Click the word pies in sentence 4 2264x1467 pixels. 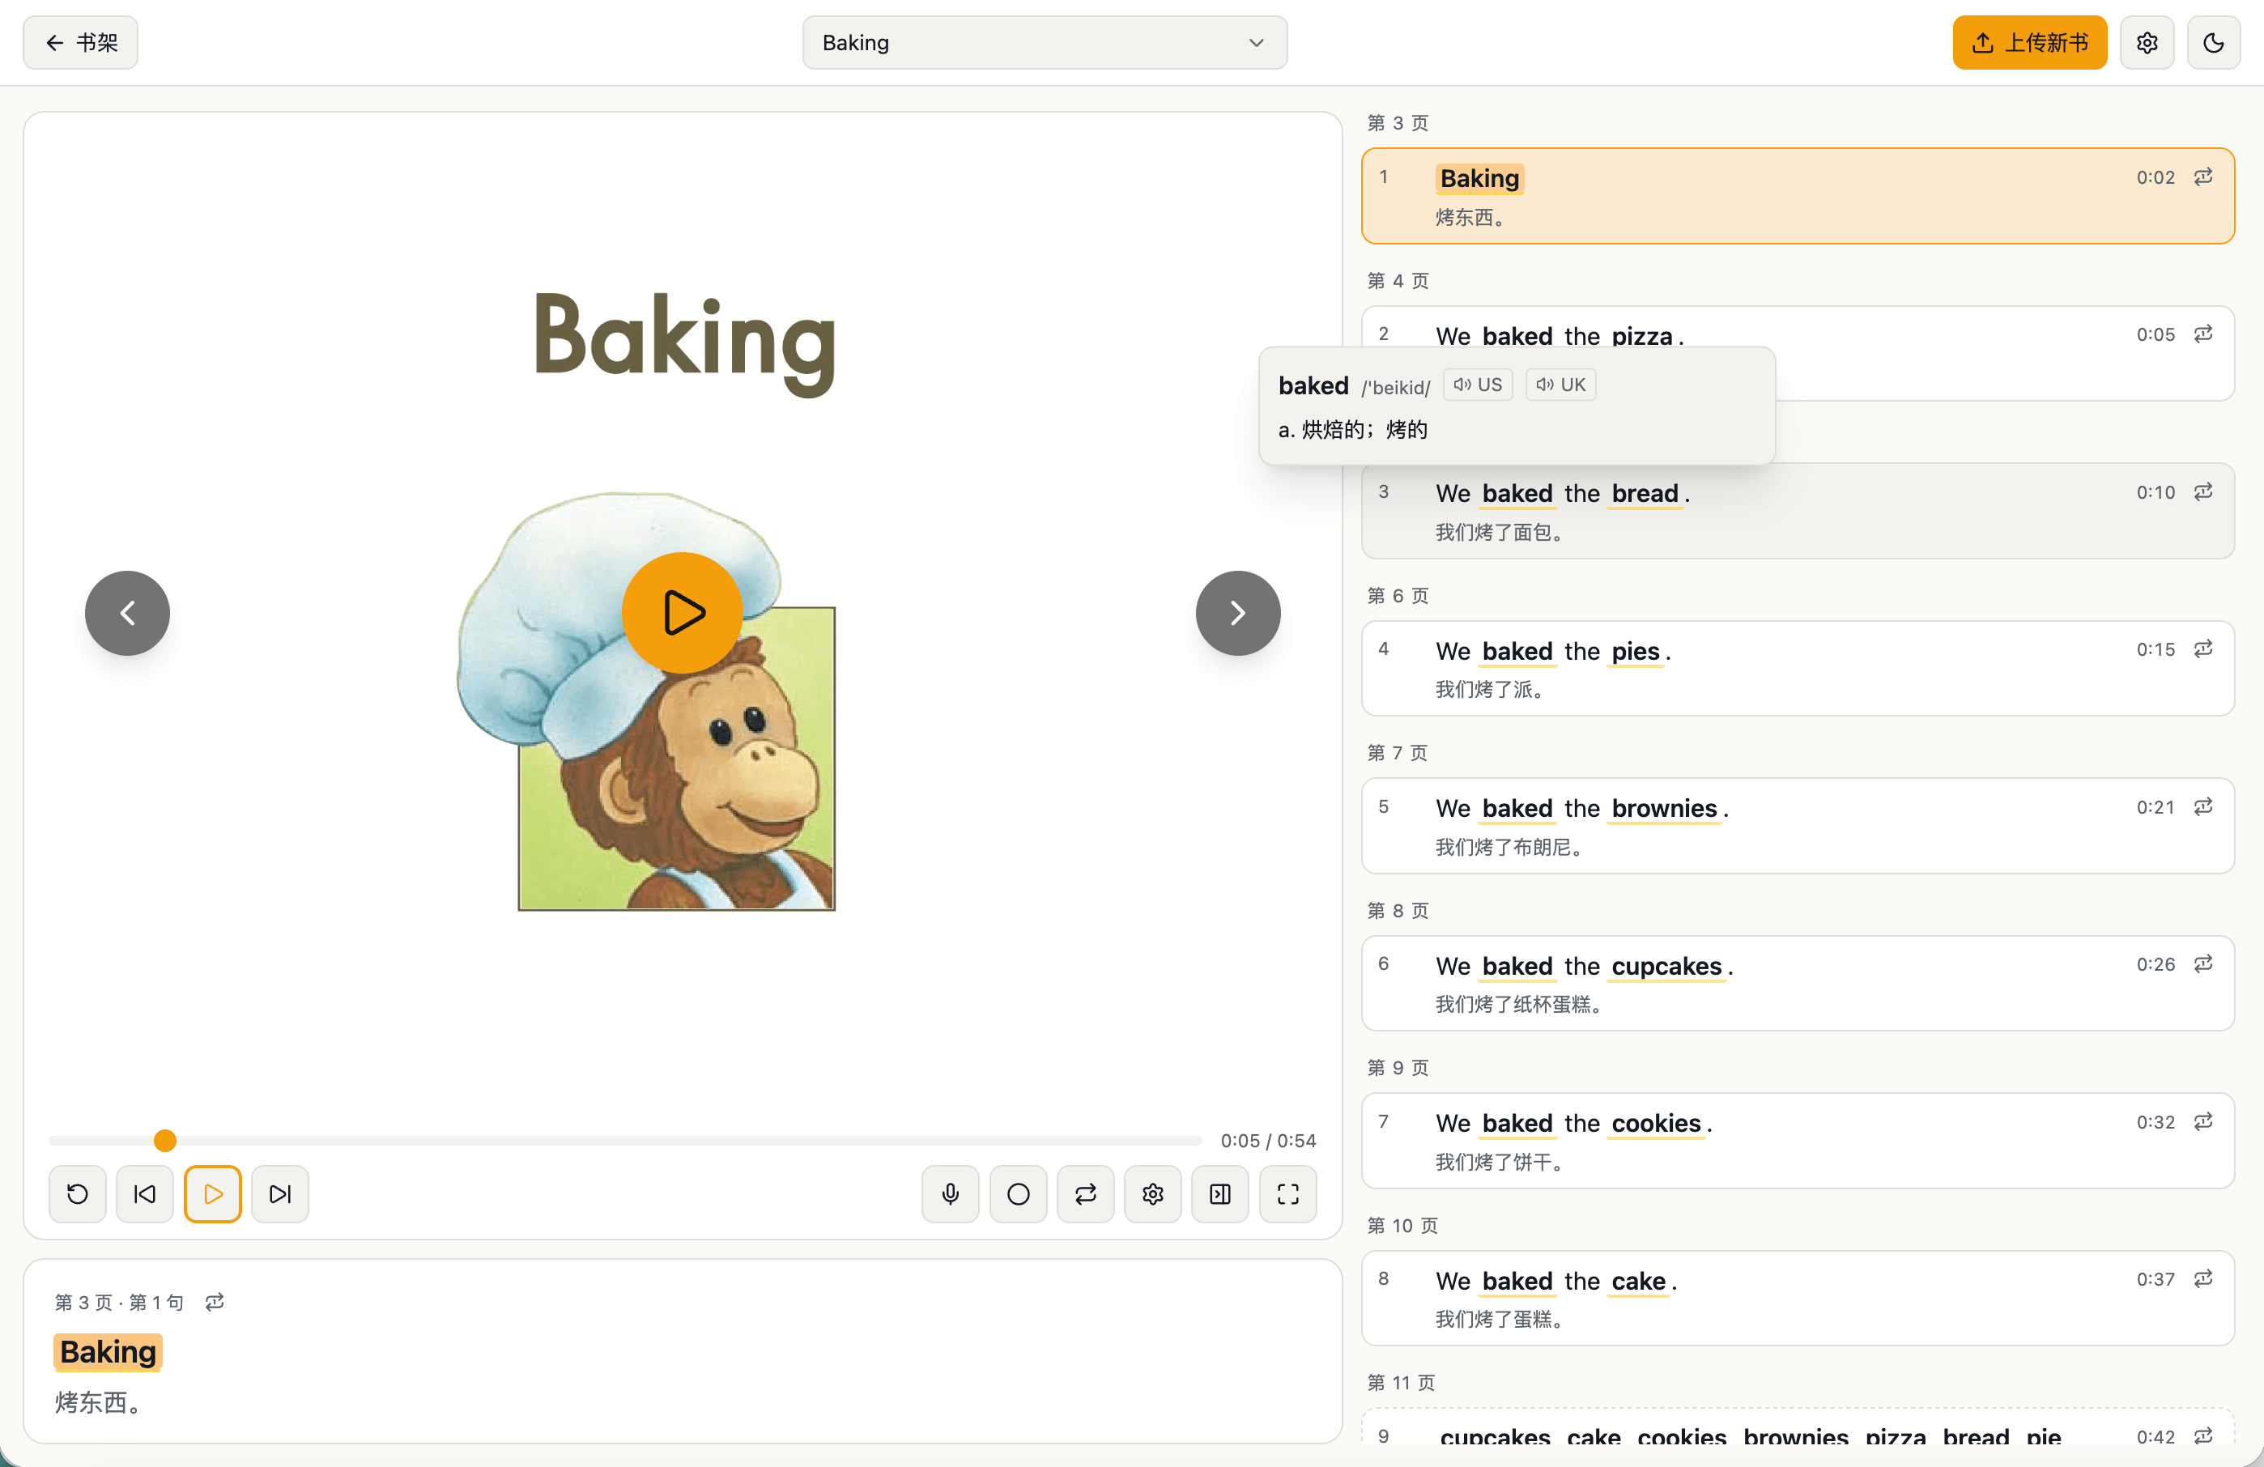pyautogui.click(x=1635, y=651)
